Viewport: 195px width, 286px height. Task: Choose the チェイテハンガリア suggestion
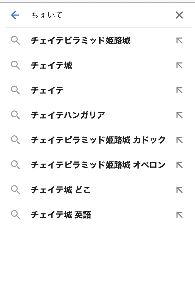point(68,115)
